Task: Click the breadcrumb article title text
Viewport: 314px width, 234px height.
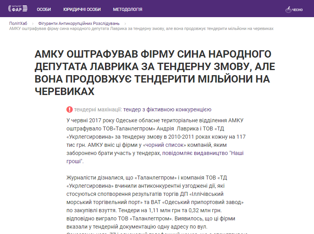Action: coord(141,28)
